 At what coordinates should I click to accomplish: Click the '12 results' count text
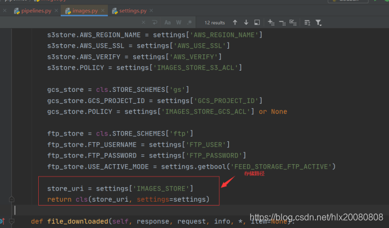coord(215,23)
